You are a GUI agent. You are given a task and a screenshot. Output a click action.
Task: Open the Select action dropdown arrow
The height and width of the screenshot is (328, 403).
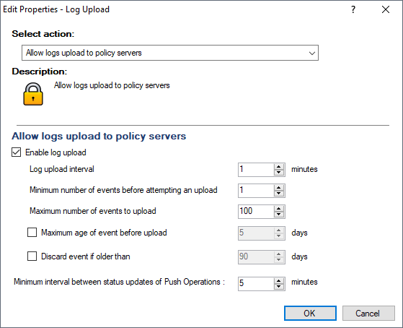pos(312,53)
